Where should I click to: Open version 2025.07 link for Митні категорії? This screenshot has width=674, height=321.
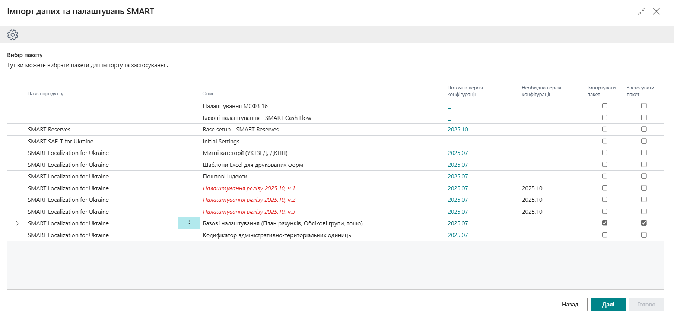(x=458, y=153)
